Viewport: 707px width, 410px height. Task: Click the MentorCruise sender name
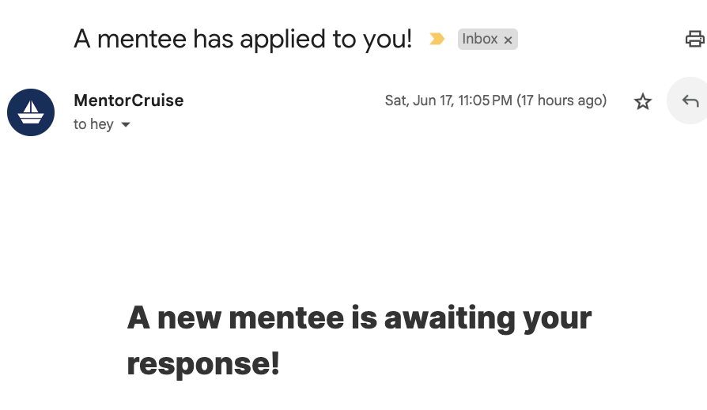(x=128, y=101)
